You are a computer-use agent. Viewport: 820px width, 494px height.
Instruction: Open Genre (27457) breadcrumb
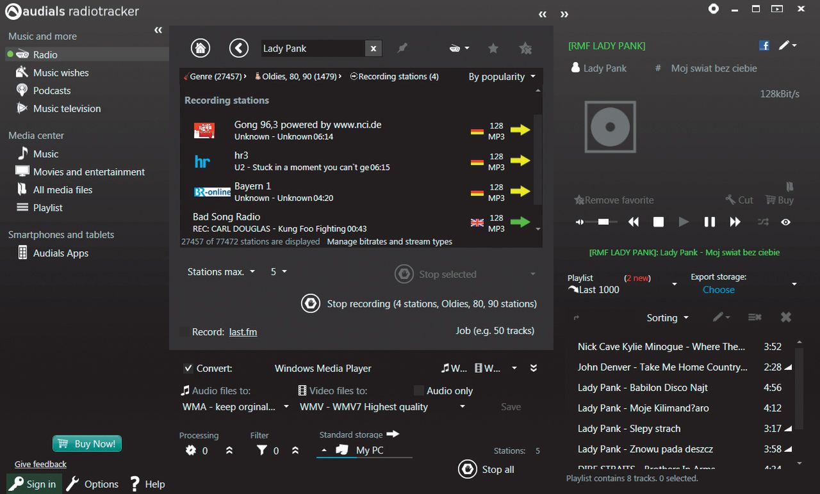coord(216,76)
